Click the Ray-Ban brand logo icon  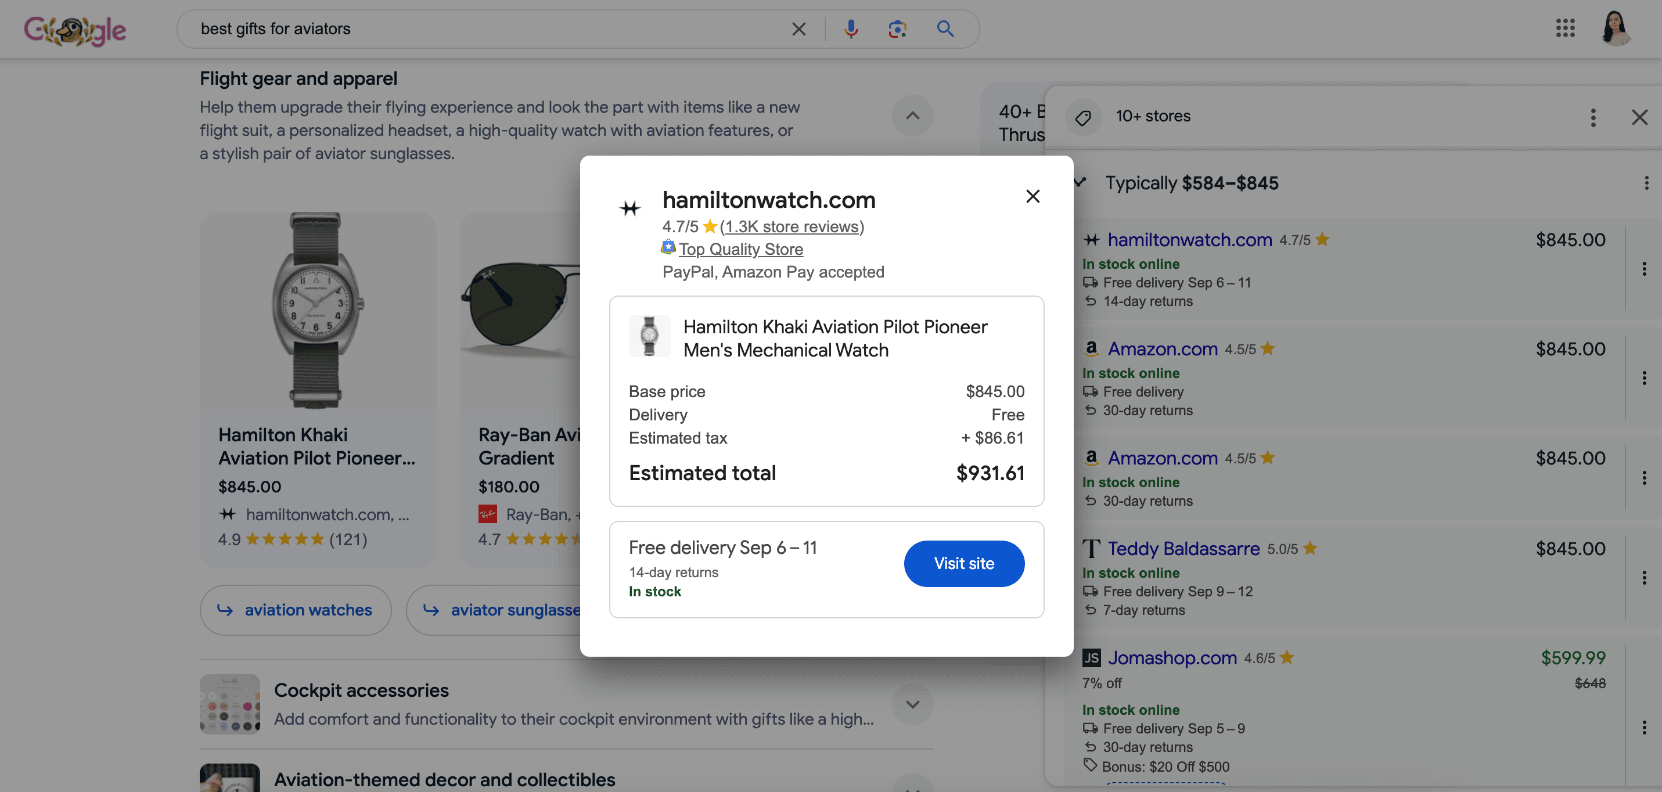tap(488, 514)
